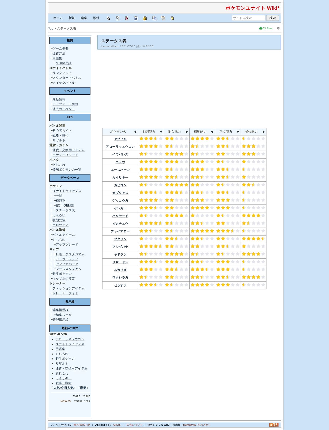Open リザードン in the table
This screenshot has height=430, width=329.
(120, 262)
